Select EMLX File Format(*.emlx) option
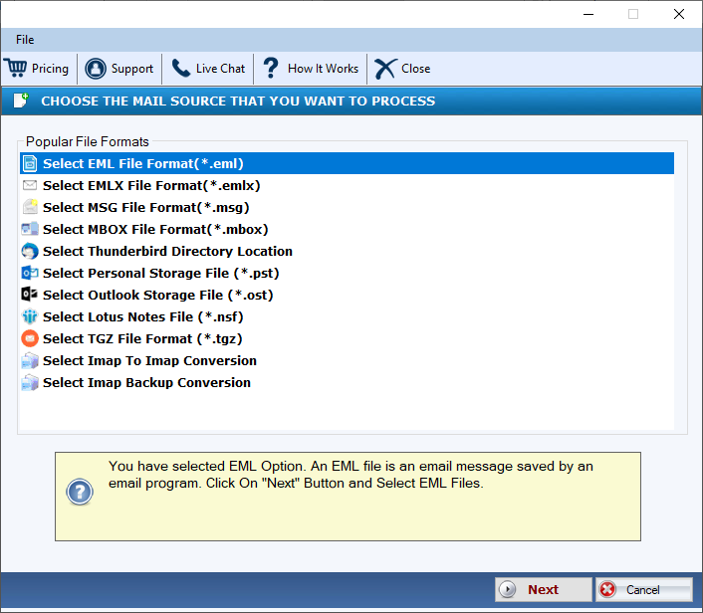The height and width of the screenshot is (613, 703). click(151, 185)
